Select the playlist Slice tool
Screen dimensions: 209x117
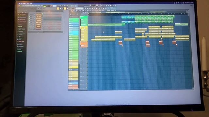coord(81,11)
